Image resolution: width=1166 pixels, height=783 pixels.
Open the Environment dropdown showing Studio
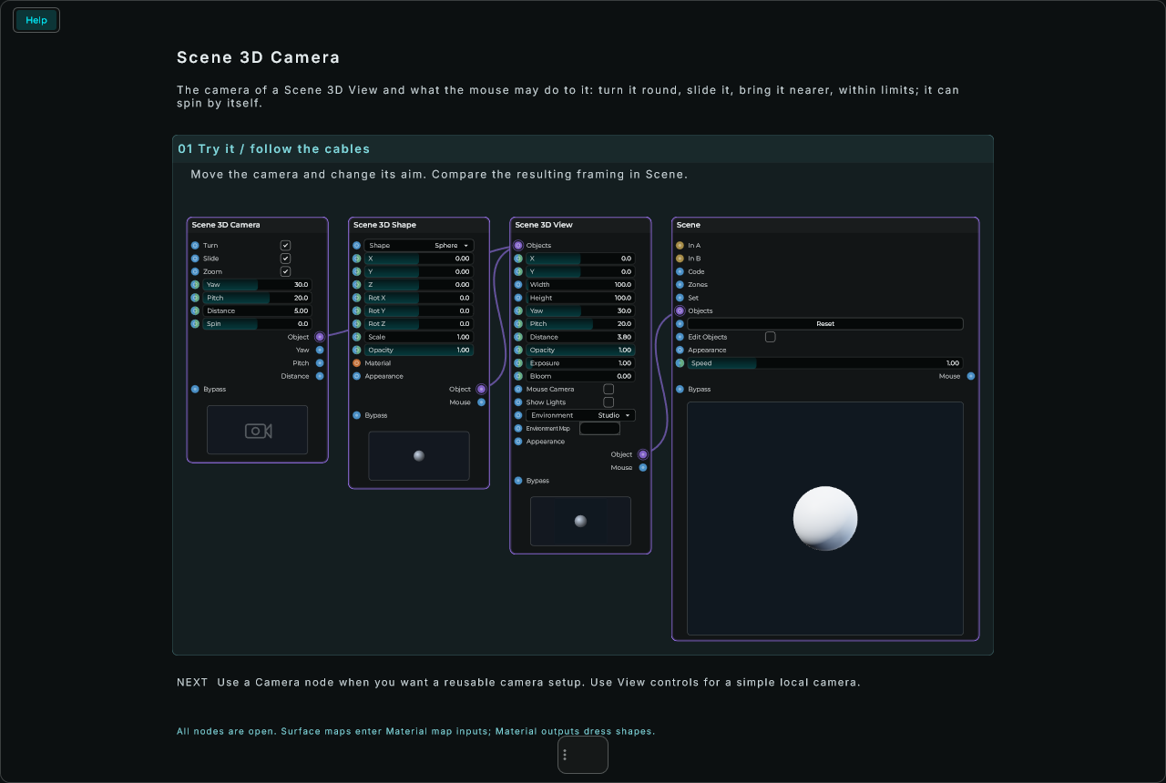pos(580,415)
